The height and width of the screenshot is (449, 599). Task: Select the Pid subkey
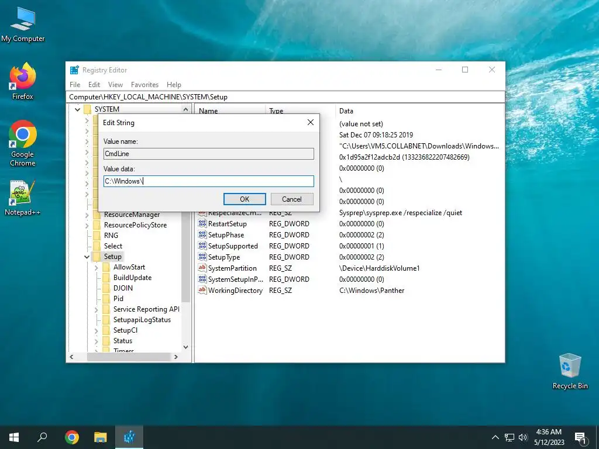(118, 299)
